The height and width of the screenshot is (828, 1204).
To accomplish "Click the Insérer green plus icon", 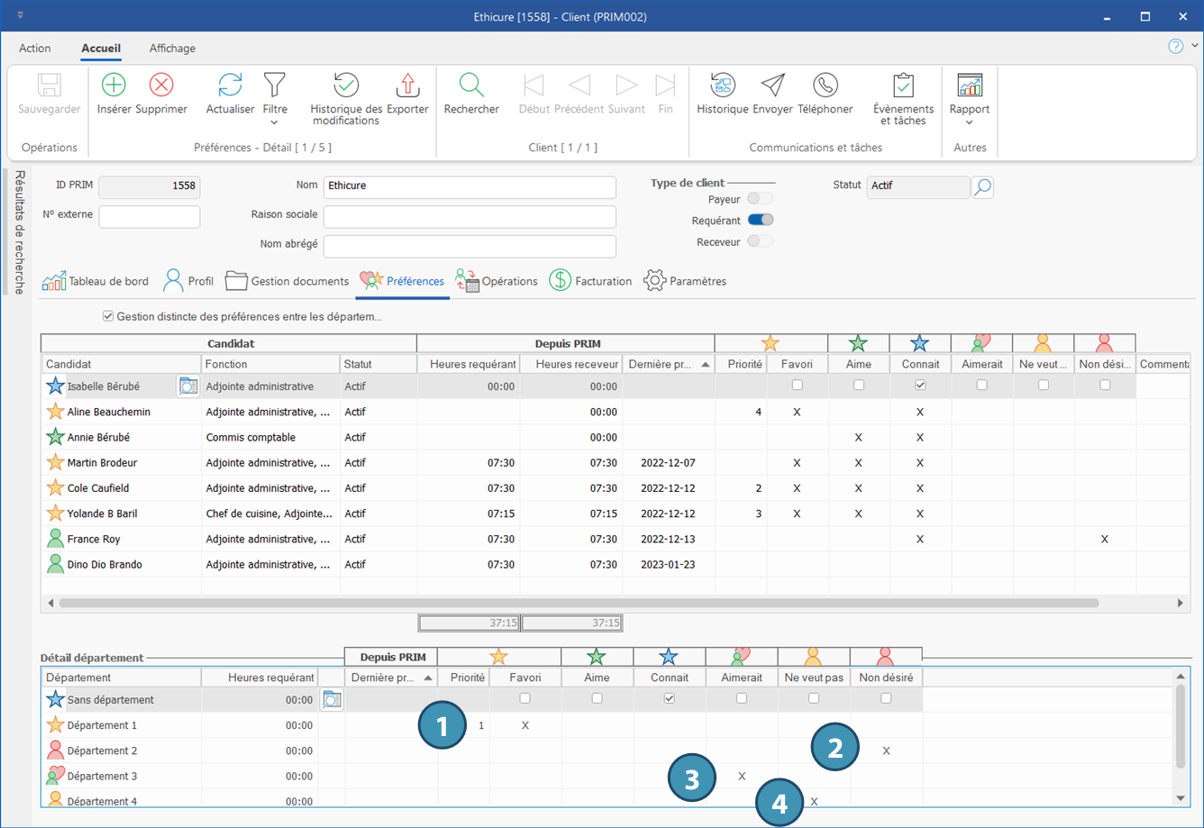I will pyautogui.click(x=114, y=86).
